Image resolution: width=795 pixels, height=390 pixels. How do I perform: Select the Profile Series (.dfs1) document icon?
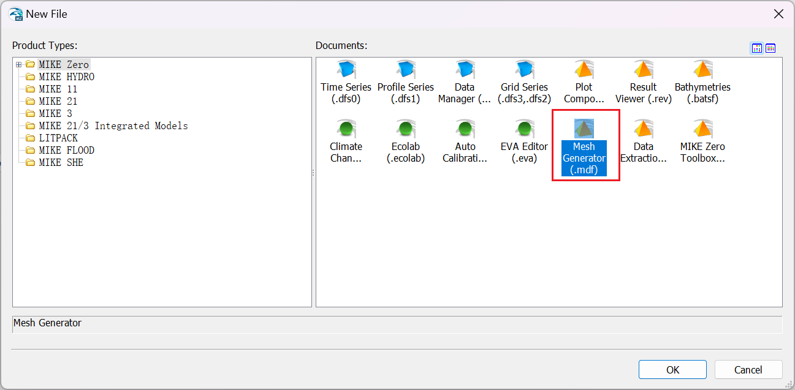point(406,69)
